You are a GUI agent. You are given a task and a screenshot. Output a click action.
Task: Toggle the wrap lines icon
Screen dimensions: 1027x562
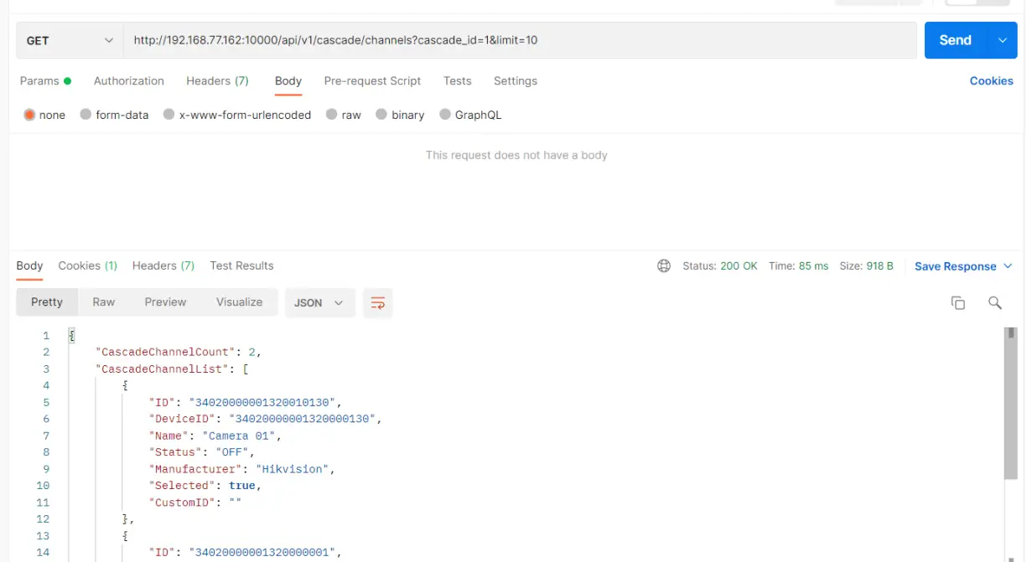tap(377, 303)
